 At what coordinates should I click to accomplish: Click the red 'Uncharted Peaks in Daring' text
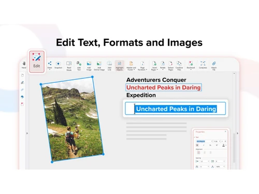pos(164,87)
